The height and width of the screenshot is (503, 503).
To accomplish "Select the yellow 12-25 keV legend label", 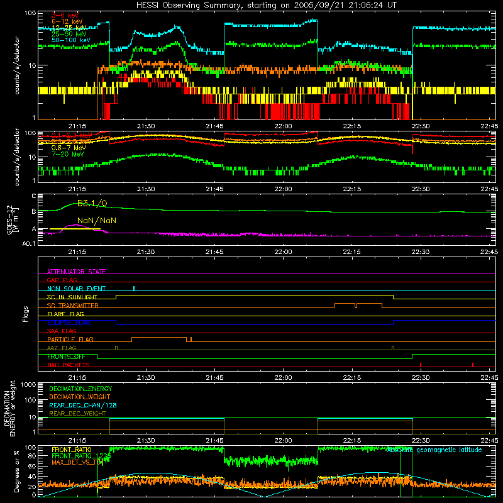I will (69, 28).
